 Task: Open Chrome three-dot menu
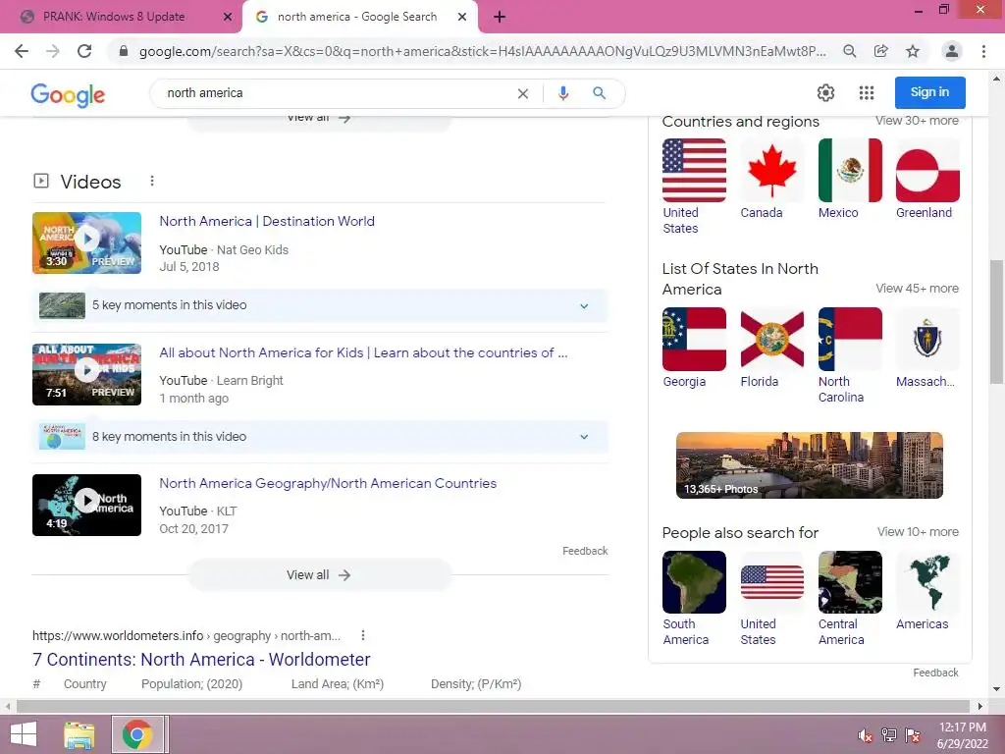pos(983,51)
